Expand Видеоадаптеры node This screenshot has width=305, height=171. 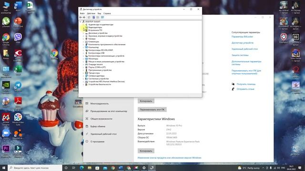coord(83,28)
